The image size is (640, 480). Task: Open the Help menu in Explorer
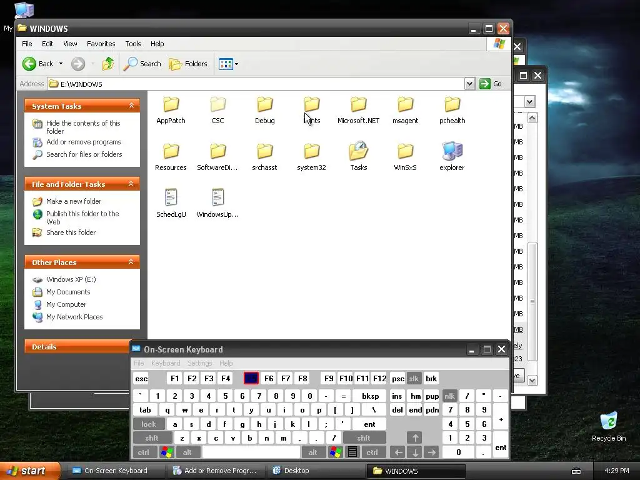157,44
